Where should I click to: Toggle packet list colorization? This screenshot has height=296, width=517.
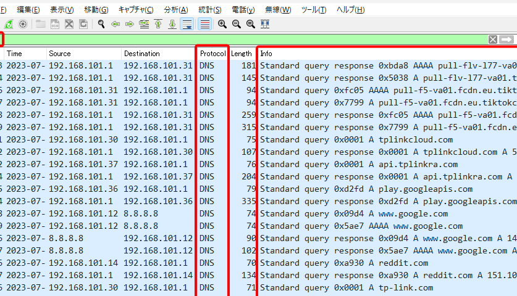(204, 24)
